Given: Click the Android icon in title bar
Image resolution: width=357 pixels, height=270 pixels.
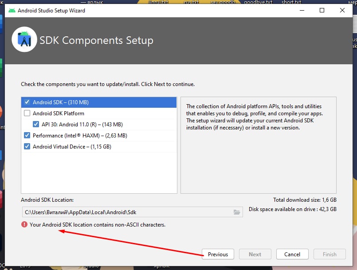Looking at the screenshot, I should pos(12,11).
